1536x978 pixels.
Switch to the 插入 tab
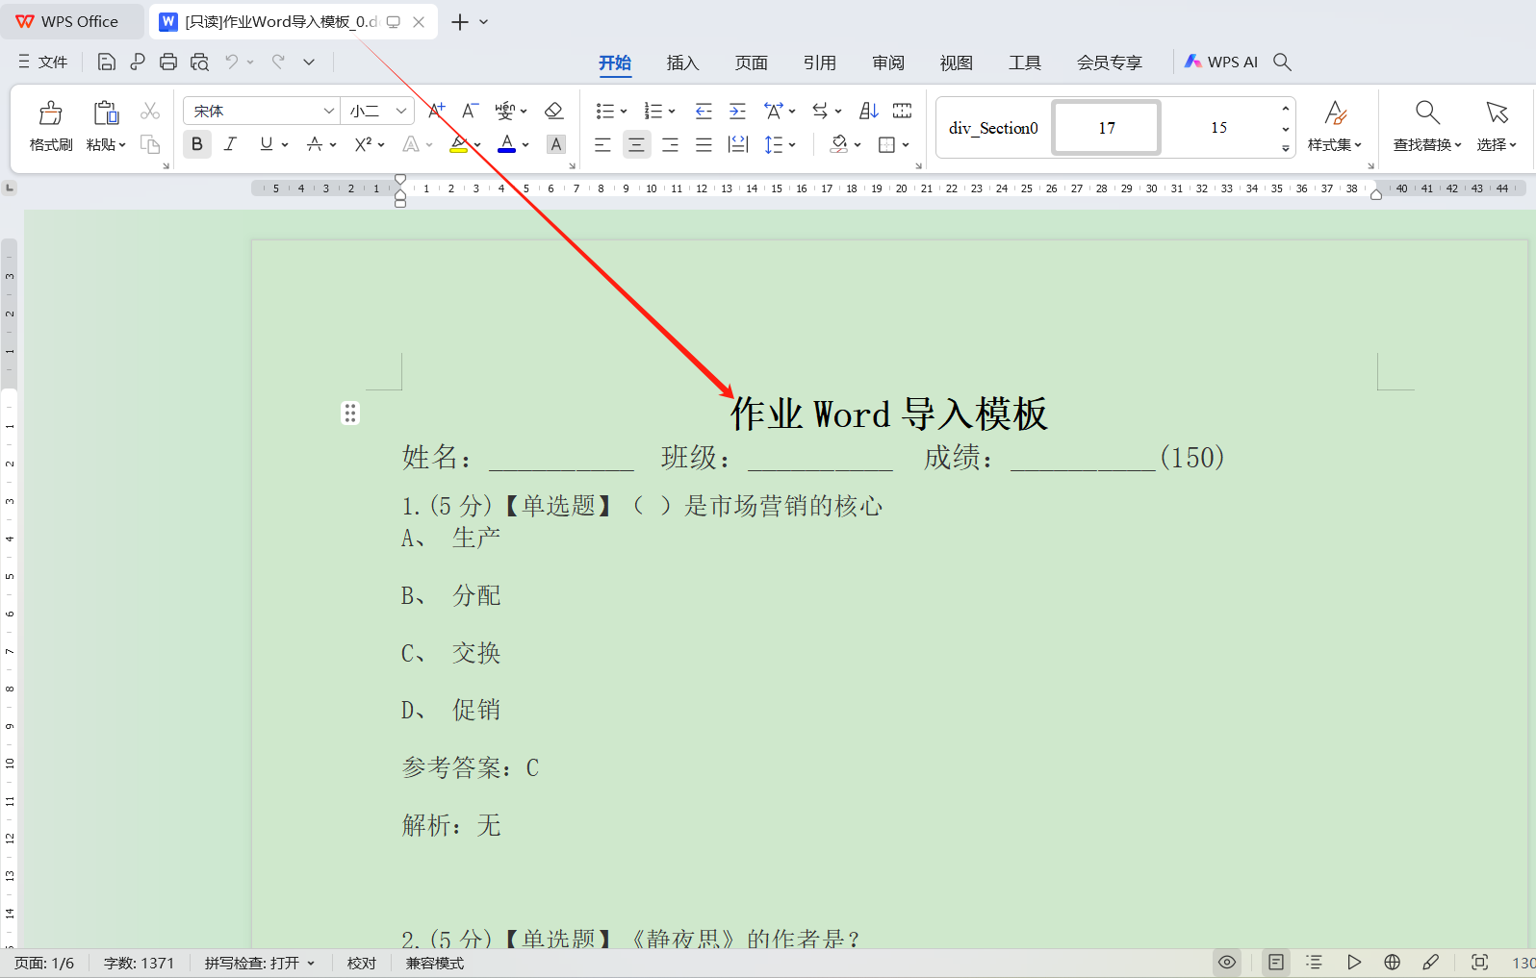click(x=682, y=63)
